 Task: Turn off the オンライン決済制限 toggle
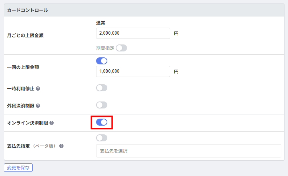pyautogui.click(x=102, y=122)
